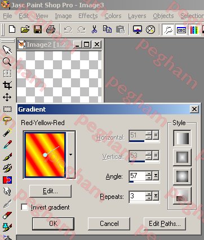The image size is (204, 240).
Task: Select the Eraser tool
Action: (7, 215)
